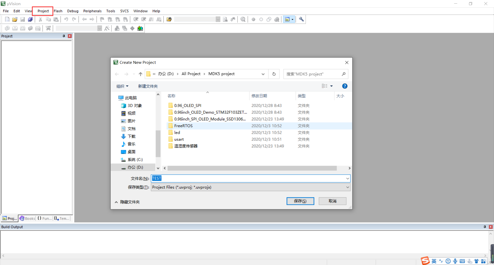Click the Rebuild all target files icon
494x265 pixels.
(23, 28)
